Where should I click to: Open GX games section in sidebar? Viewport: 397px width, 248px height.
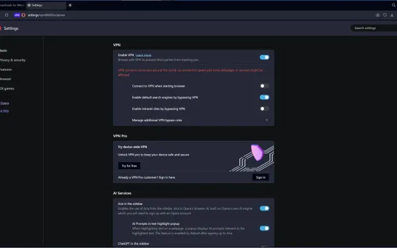click(x=7, y=89)
